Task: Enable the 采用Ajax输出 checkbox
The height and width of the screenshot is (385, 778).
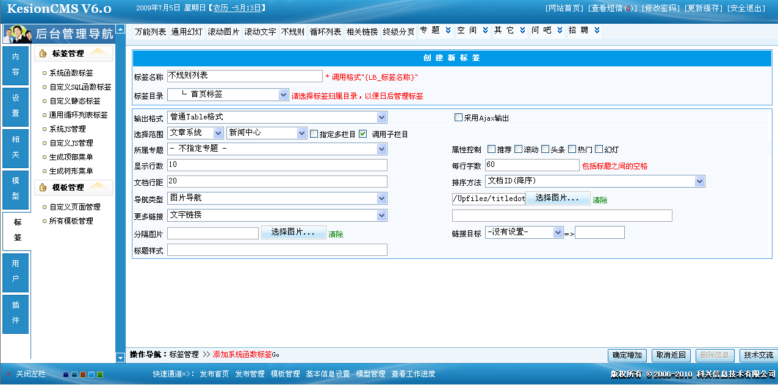Action: (x=458, y=118)
